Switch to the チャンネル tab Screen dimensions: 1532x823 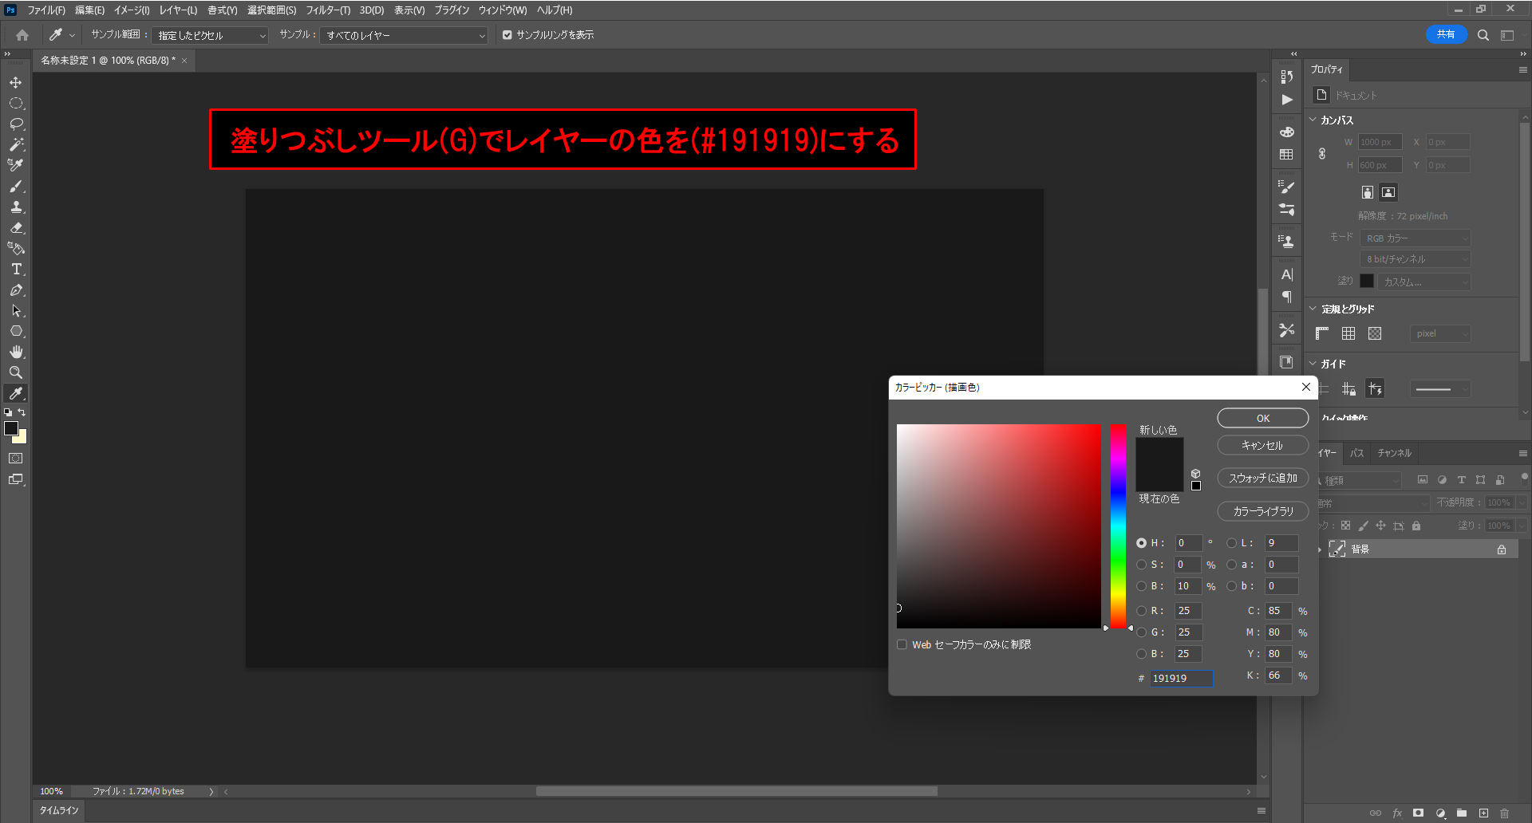[1394, 453]
